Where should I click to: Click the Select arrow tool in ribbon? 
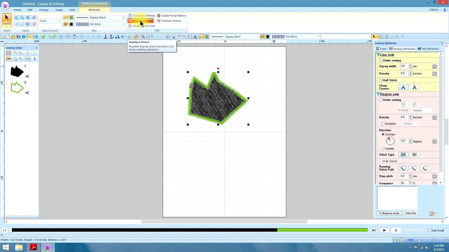(7, 20)
